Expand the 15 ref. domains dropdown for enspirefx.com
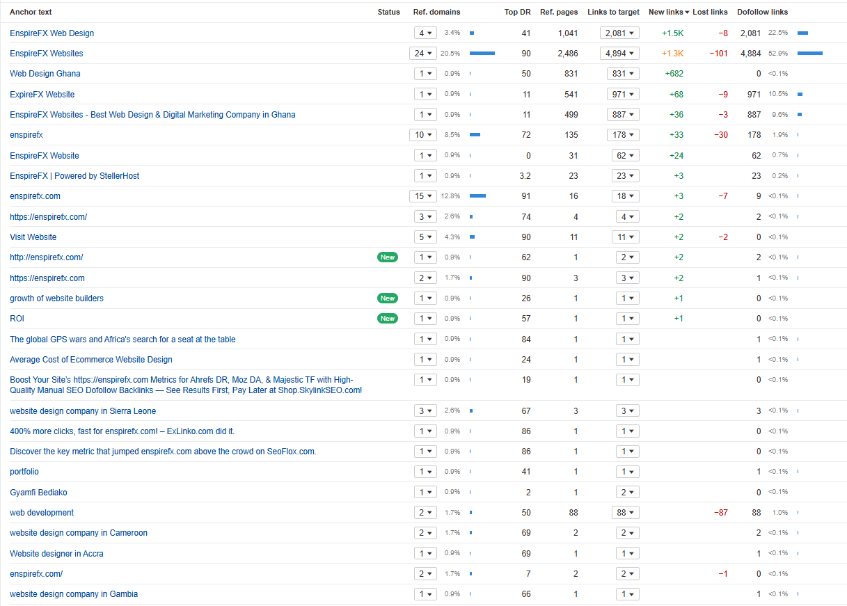The height and width of the screenshot is (606, 847). coord(423,196)
